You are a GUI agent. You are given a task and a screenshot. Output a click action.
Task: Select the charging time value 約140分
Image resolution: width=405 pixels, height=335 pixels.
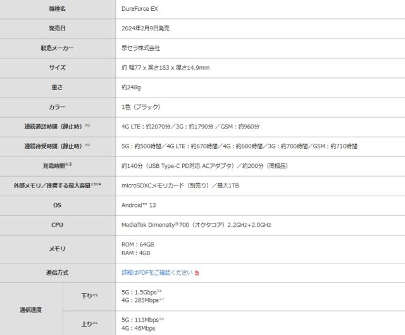coord(204,166)
